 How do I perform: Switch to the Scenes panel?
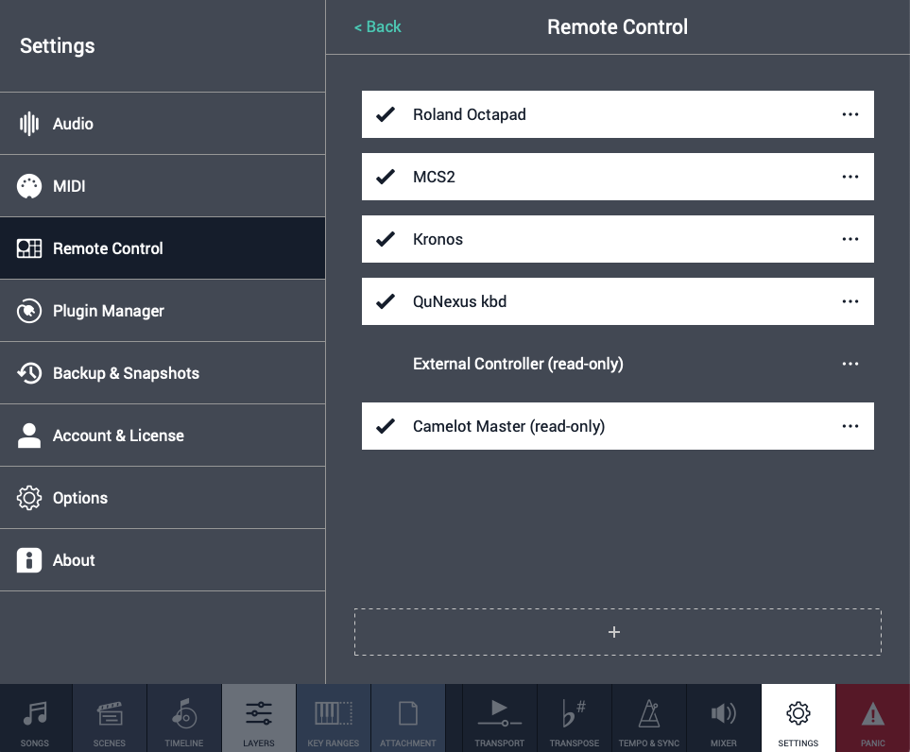point(109,718)
